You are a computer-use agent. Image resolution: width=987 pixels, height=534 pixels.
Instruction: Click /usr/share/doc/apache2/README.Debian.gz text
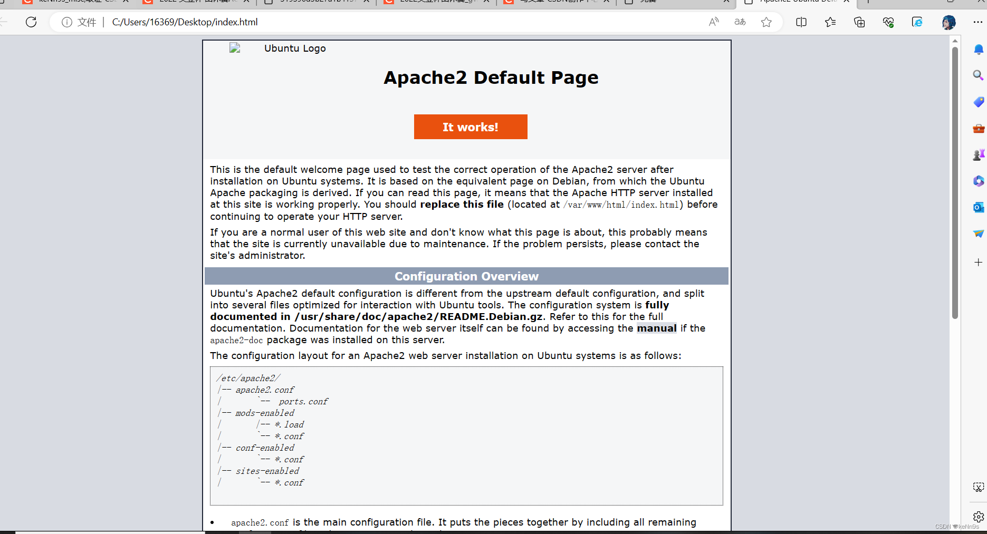[419, 317]
